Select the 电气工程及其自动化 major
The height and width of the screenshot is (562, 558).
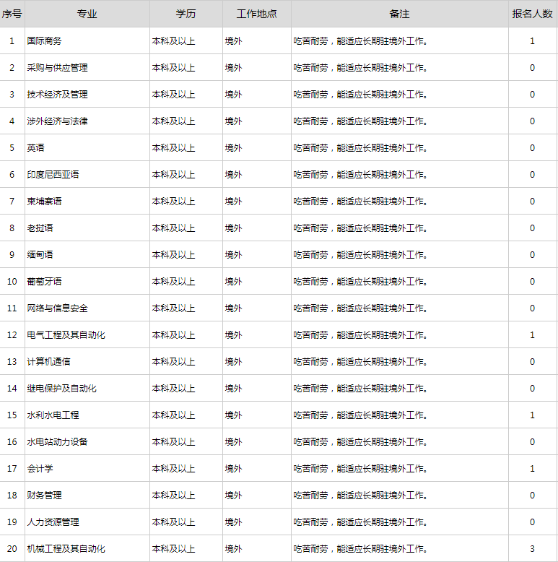(x=66, y=335)
